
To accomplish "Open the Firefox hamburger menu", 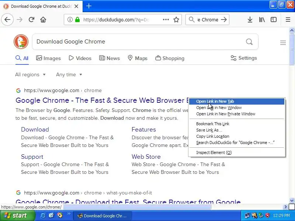I will pos(288,20).
